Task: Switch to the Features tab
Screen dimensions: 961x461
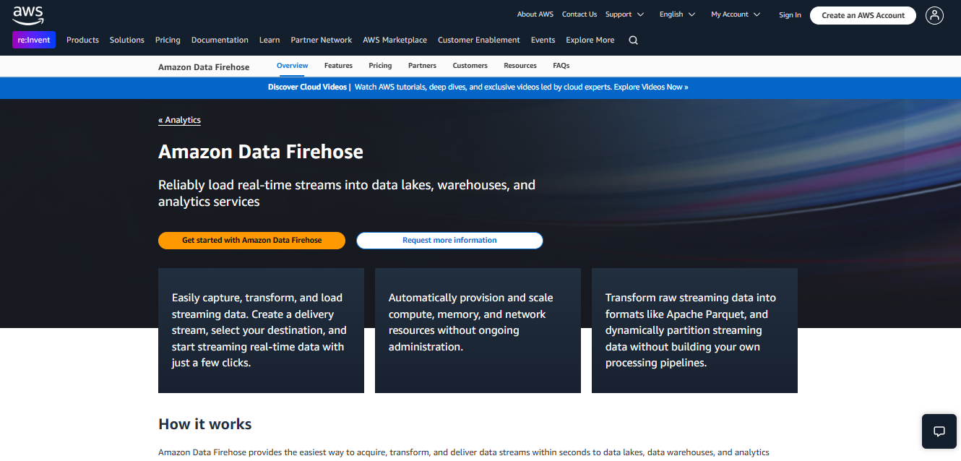Action: pyautogui.click(x=338, y=66)
